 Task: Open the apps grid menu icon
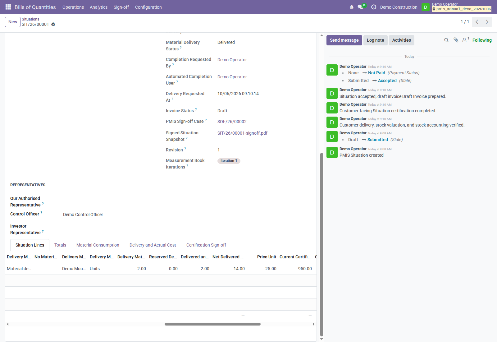8,7
